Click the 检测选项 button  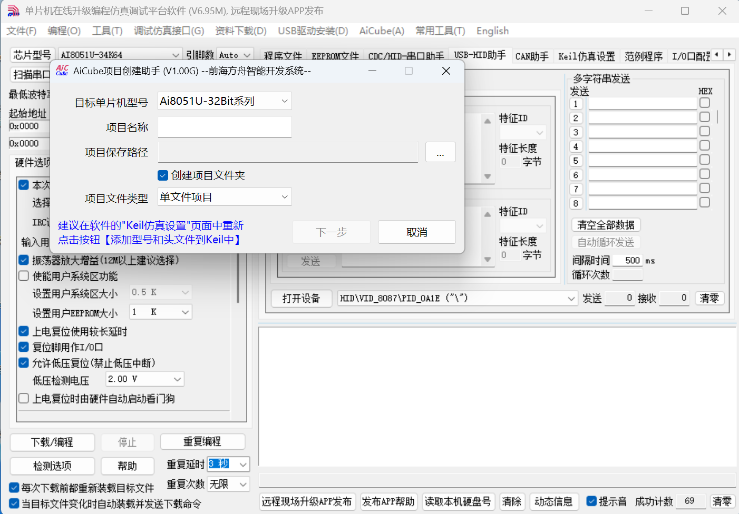[52, 466]
